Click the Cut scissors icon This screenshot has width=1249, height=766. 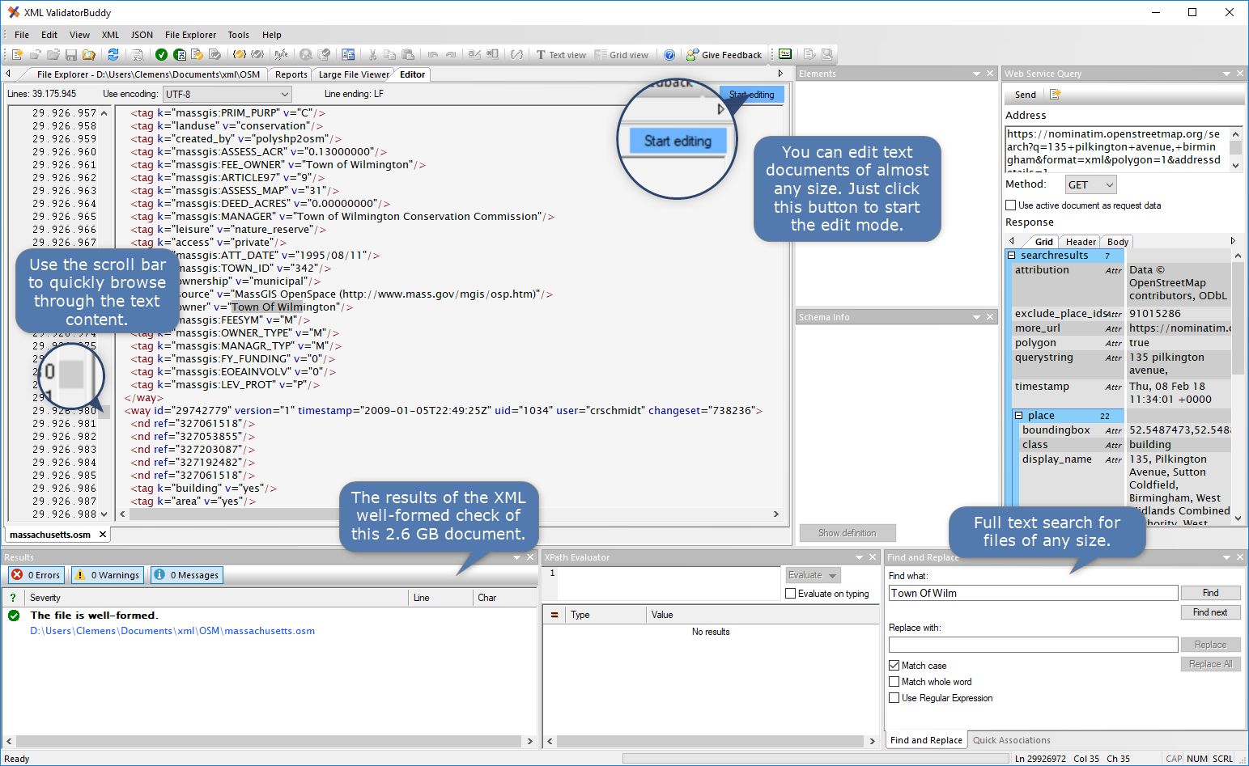pyautogui.click(x=372, y=54)
